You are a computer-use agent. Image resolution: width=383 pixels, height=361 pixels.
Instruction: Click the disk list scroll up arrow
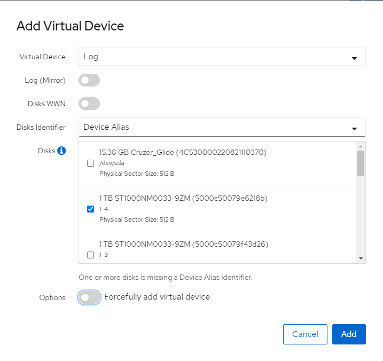361,146
